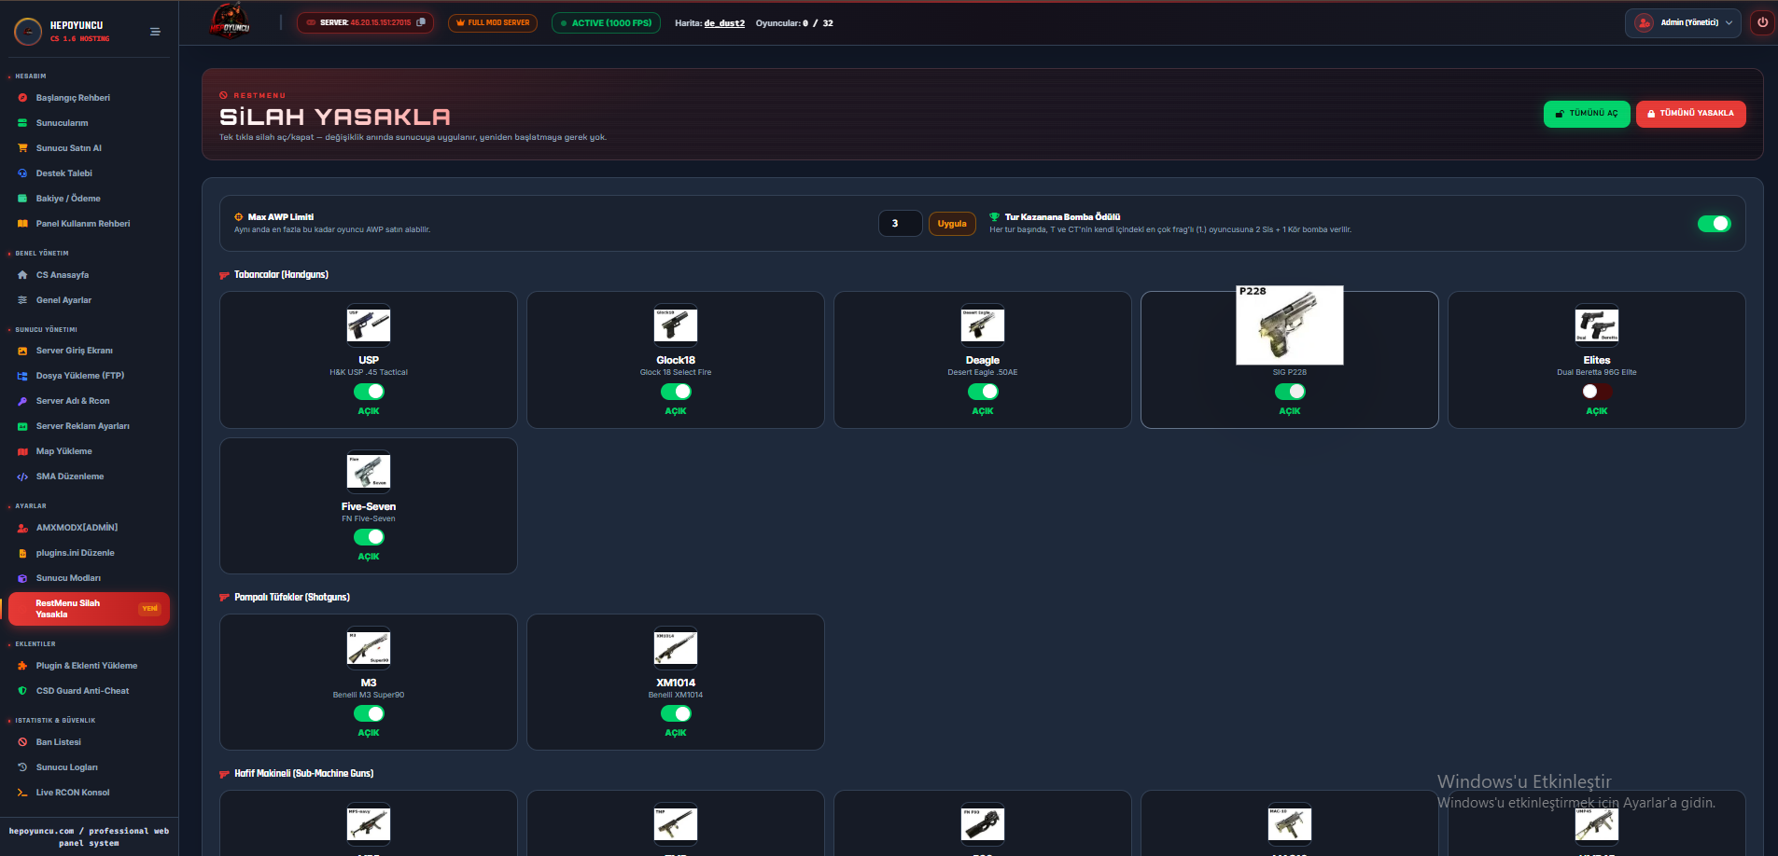1778x856 pixels.
Task: Open the Admin (Yönetici) account dropdown
Action: coord(1683,22)
